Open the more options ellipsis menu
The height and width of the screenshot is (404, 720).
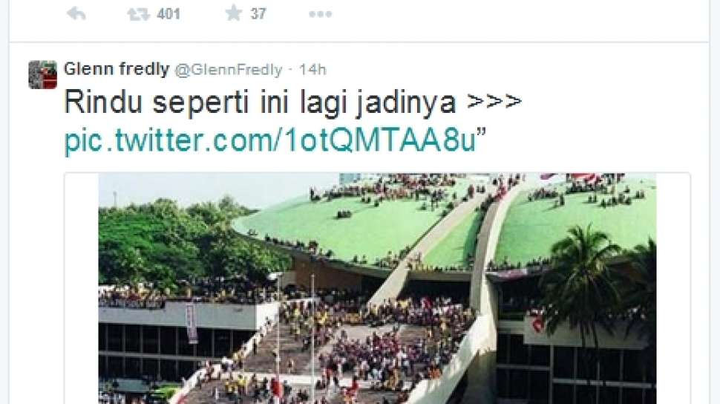pyautogui.click(x=320, y=14)
